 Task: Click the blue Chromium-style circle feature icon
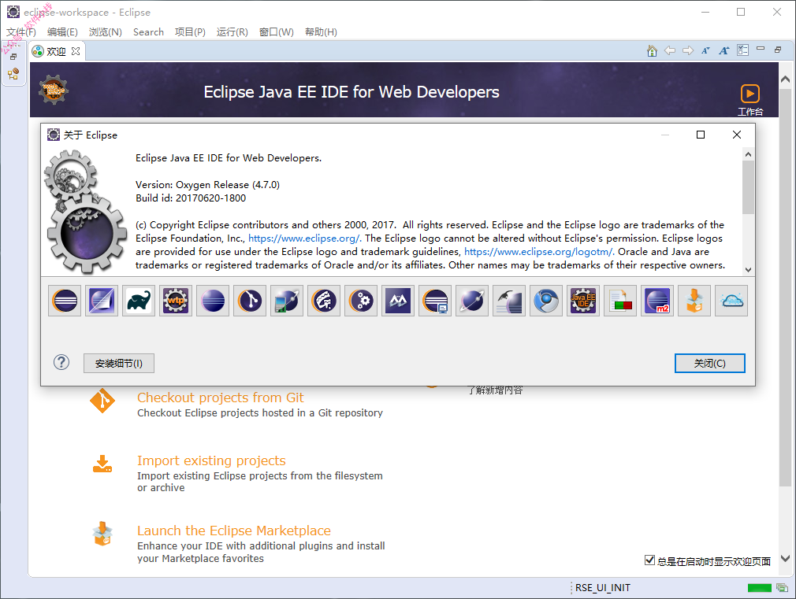[546, 301]
